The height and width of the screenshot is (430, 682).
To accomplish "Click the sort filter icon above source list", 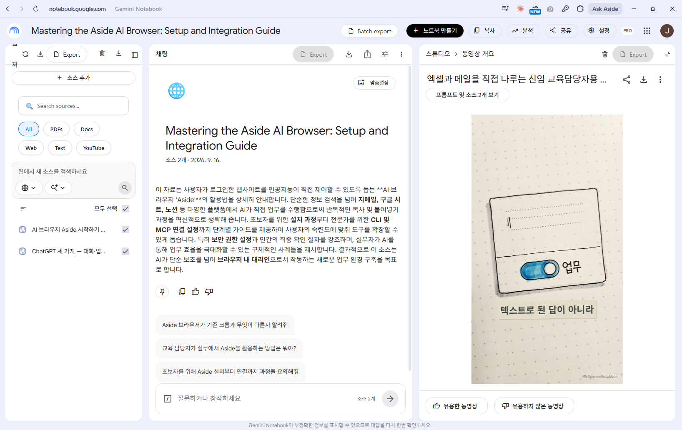I will click(23, 209).
